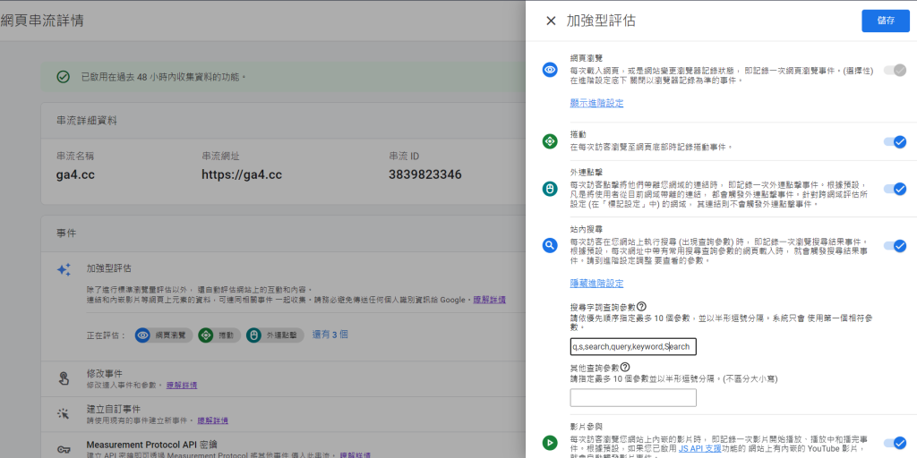The height and width of the screenshot is (458, 917).
Task: Click the sparkle icon next to 加強型評估
Action: point(64,269)
